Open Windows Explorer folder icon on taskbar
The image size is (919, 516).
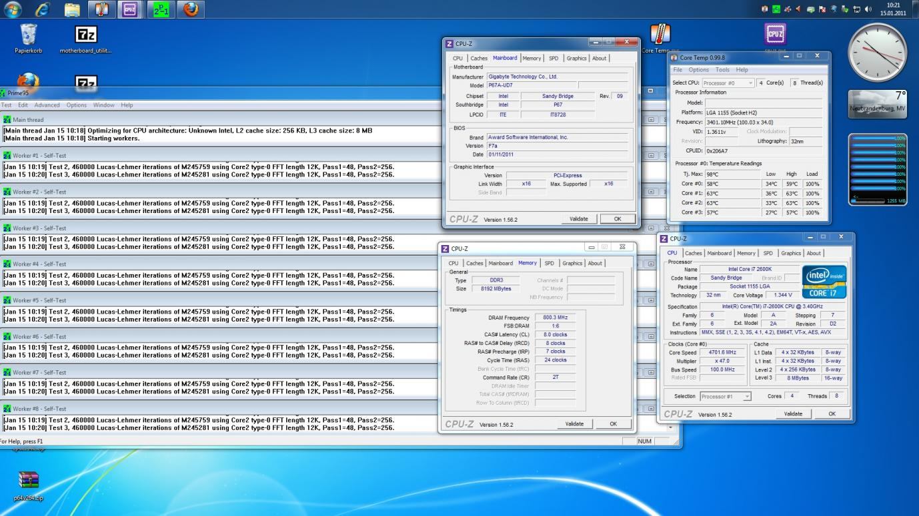click(x=72, y=9)
